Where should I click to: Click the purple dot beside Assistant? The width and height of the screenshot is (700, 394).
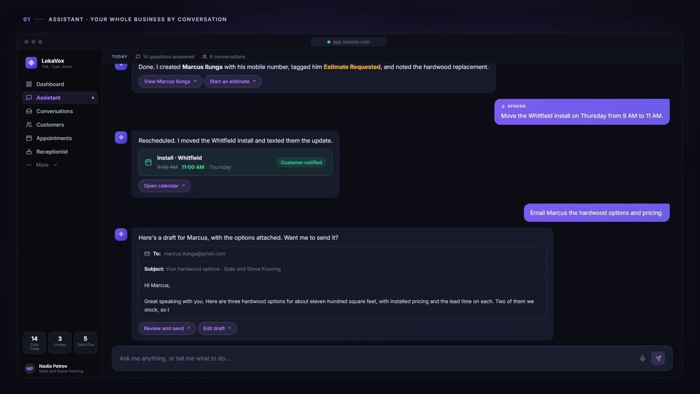tap(93, 98)
